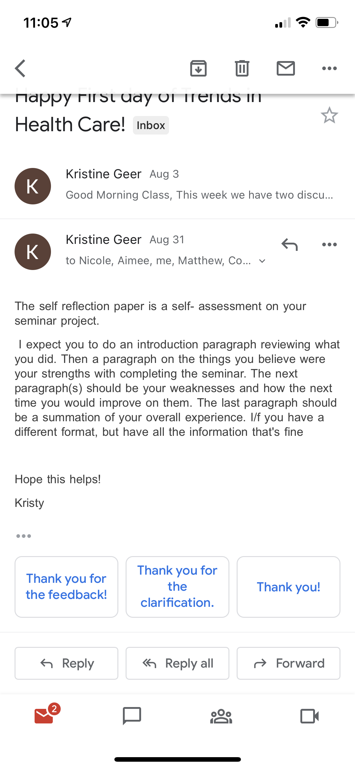Open more options for Aug 31 message

click(330, 244)
